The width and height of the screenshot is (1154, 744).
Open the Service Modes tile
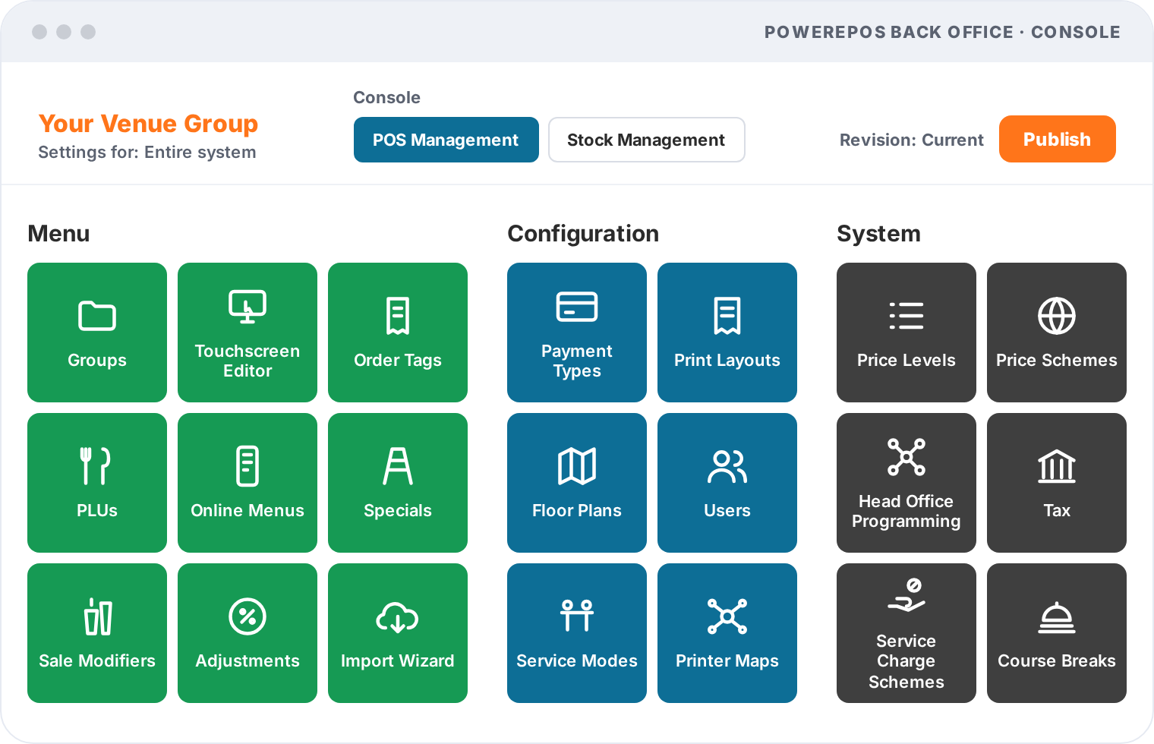pyautogui.click(x=577, y=633)
